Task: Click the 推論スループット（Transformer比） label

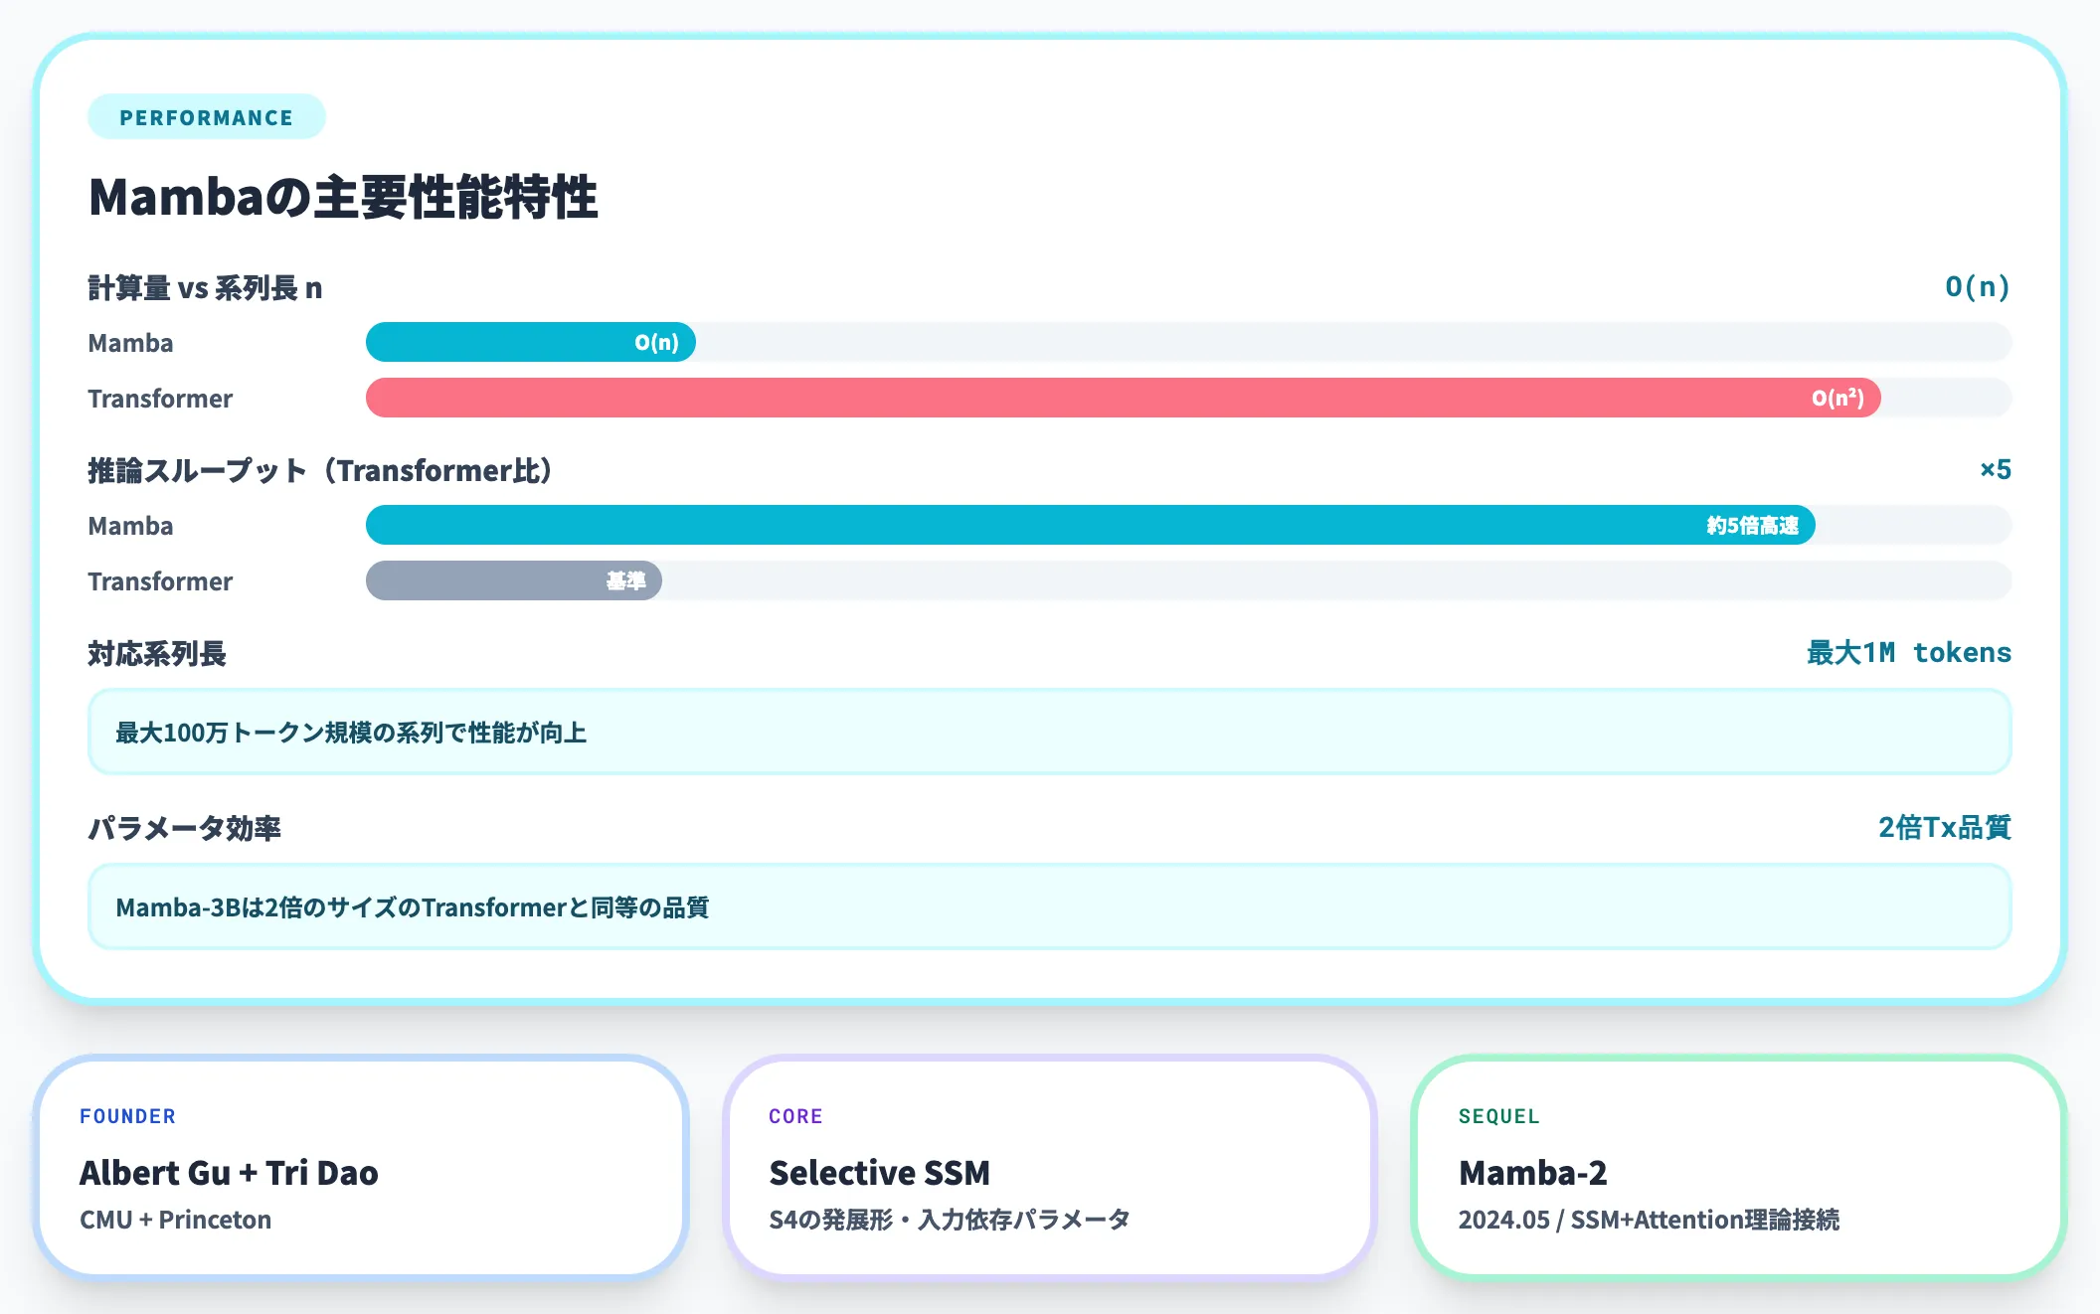Action: (x=320, y=470)
